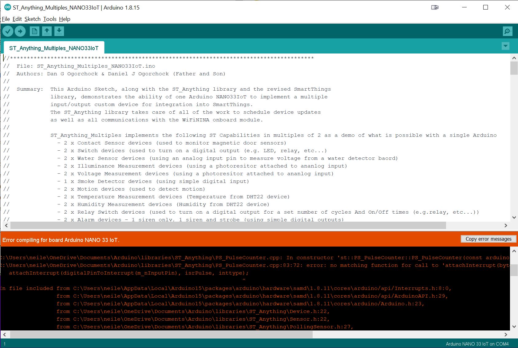The image size is (518, 348).
Task: Click the 'Authors: Dan G Ogorchock' comment line
Action: (114, 74)
